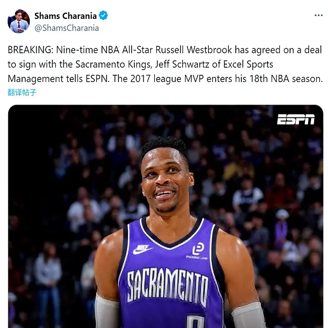Select "Sacramento Kings" in the tweet text

tap(114, 65)
